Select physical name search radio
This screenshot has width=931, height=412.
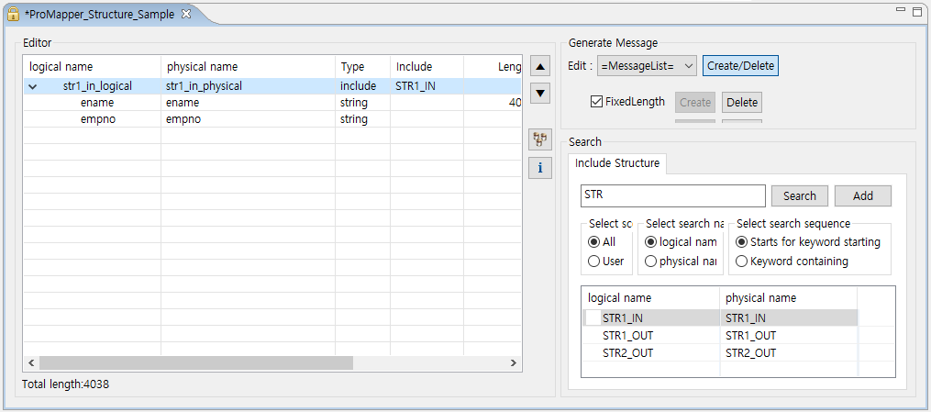(x=650, y=262)
